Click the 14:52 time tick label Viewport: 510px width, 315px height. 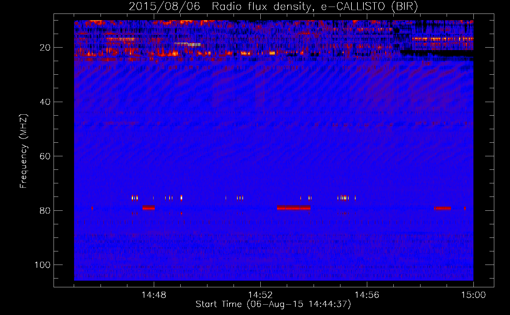pos(260,295)
